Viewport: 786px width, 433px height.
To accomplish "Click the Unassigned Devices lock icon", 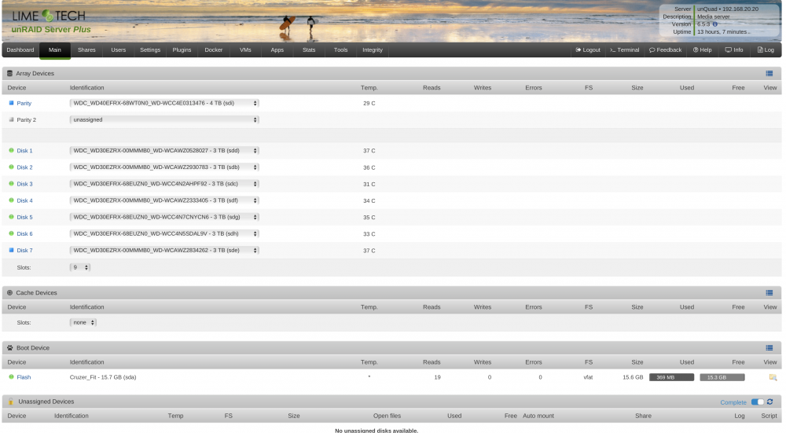I will point(10,402).
